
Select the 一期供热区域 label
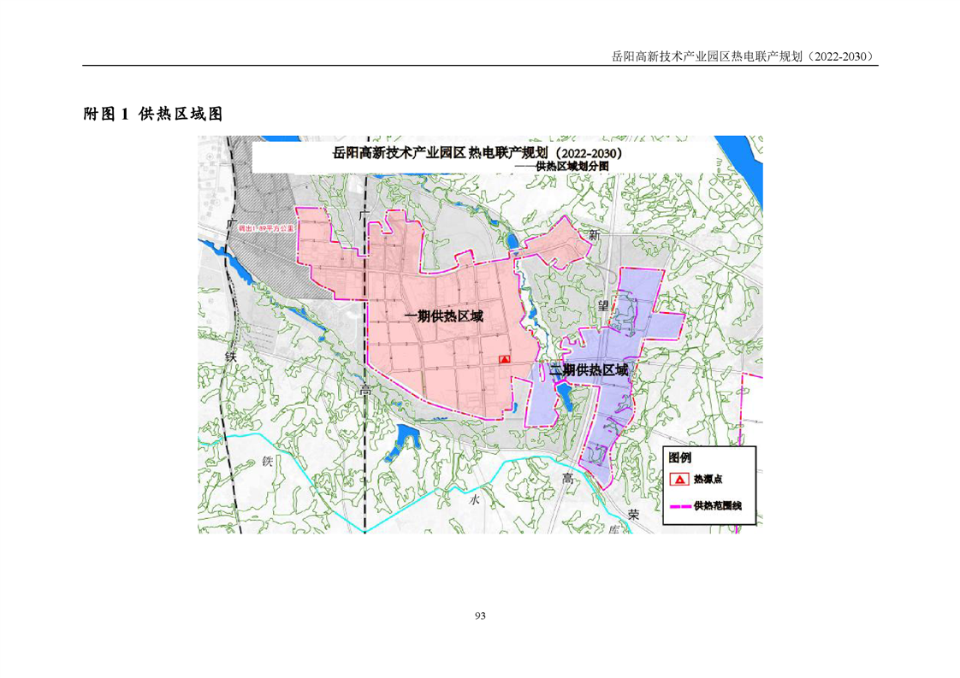443,317
